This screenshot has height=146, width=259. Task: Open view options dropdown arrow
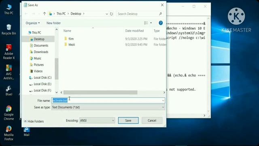pos(151,23)
